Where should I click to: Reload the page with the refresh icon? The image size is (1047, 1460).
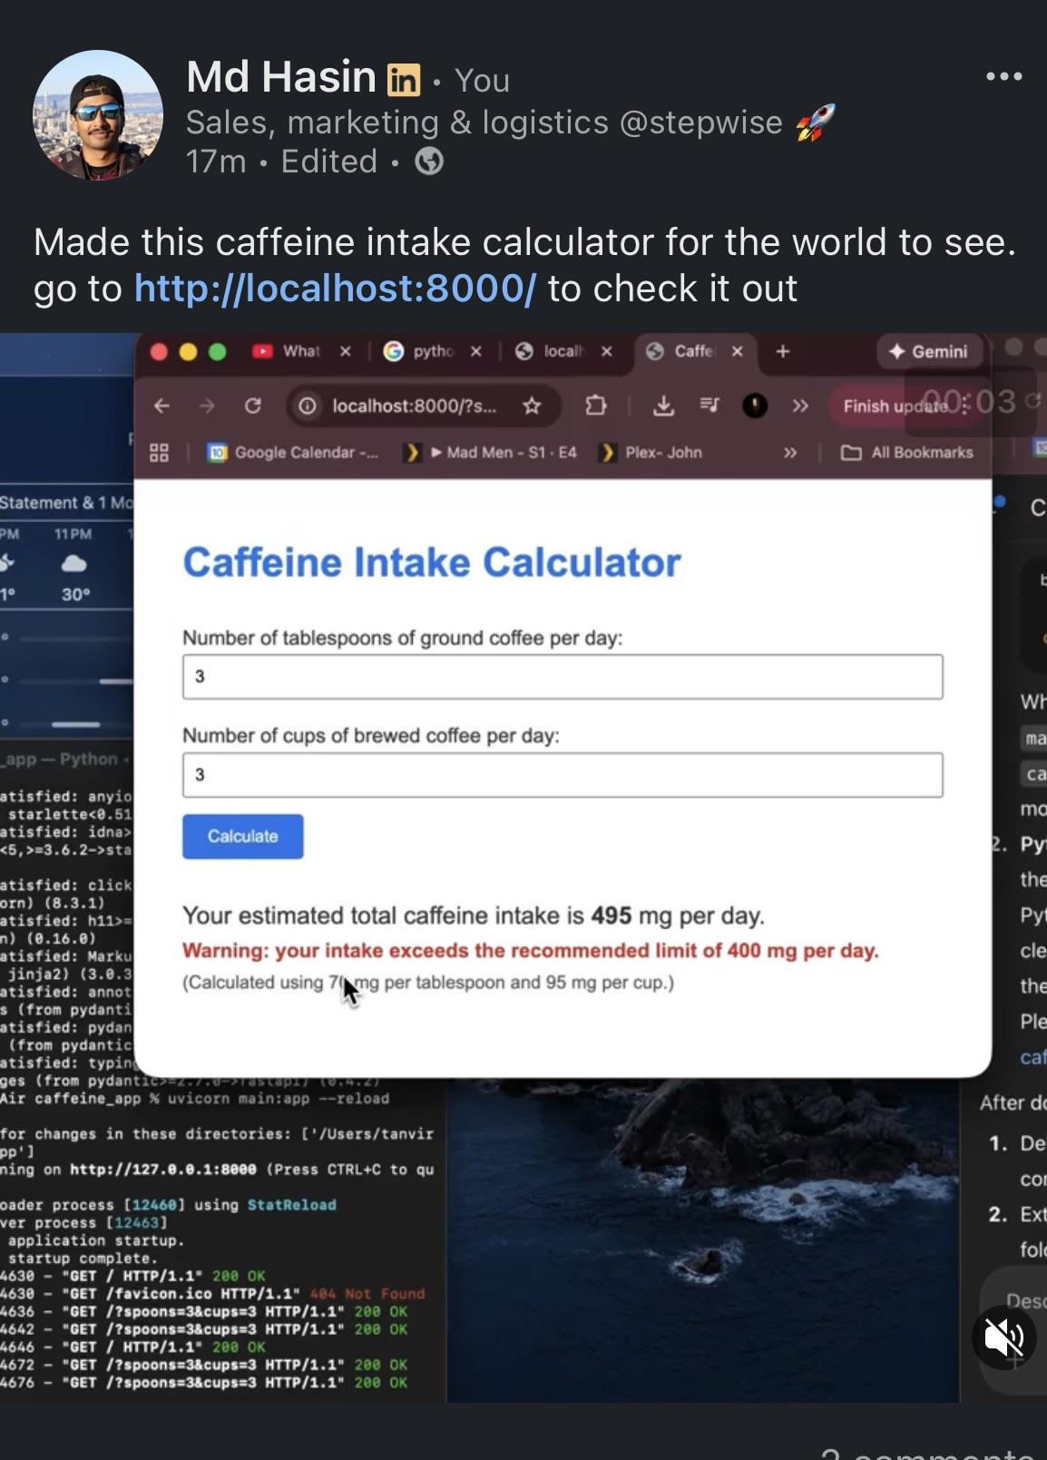coord(253,406)
